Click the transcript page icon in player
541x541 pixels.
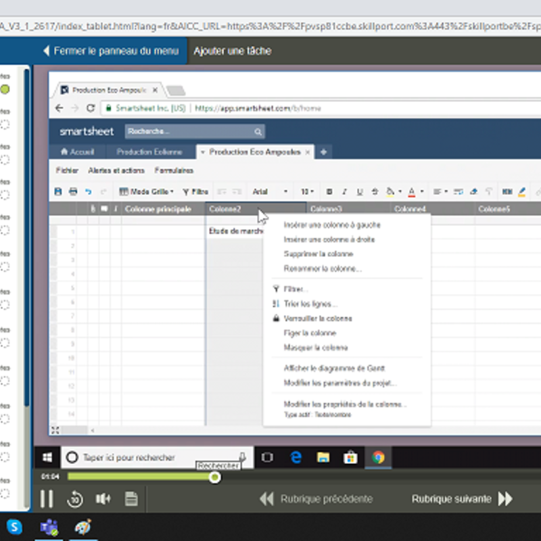coord(131,499)
